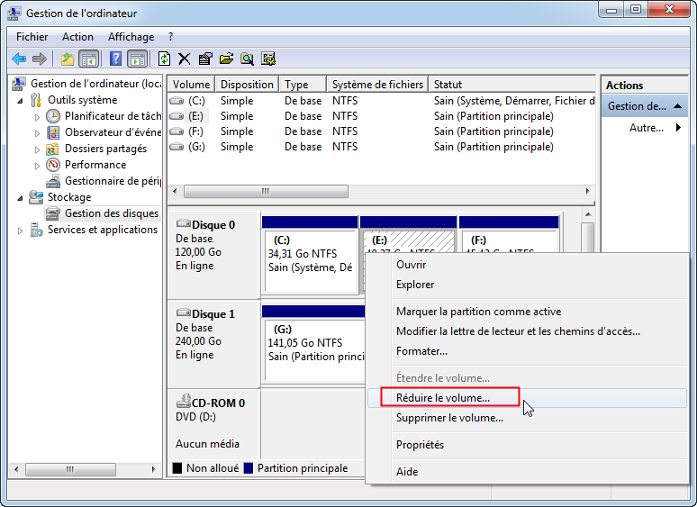697x507 pixels.
Task: Click the tree pane horizontal scrollbar thumb
Action: pyautogui.click(x=70, y=469)
